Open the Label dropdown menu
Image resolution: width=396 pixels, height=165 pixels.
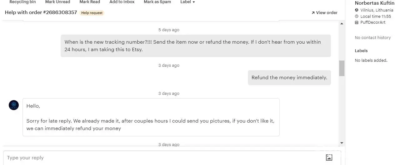click(188, 2)
